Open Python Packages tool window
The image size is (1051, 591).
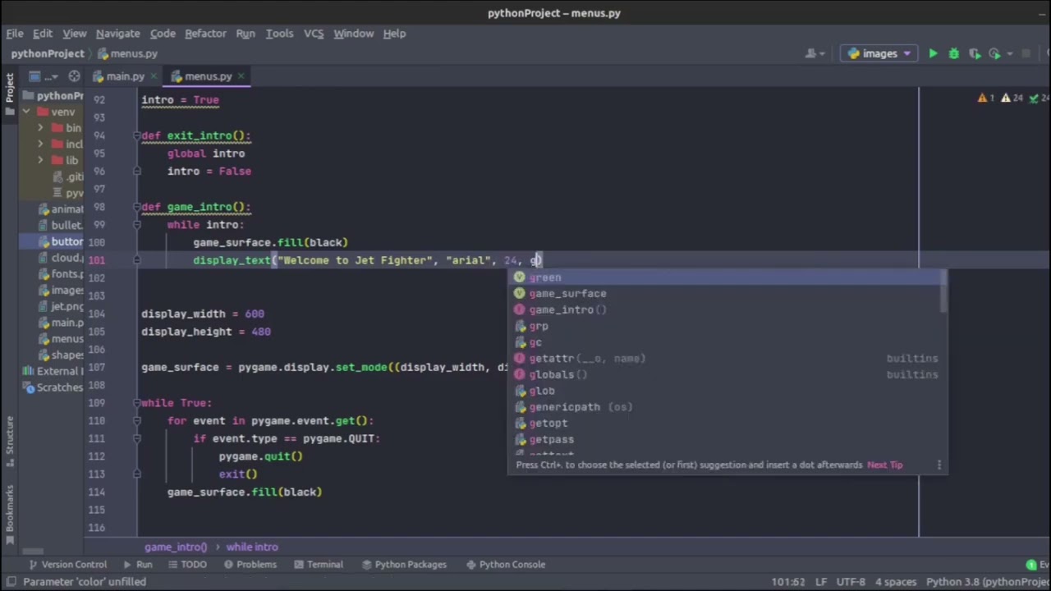click(x=402, y=565)
